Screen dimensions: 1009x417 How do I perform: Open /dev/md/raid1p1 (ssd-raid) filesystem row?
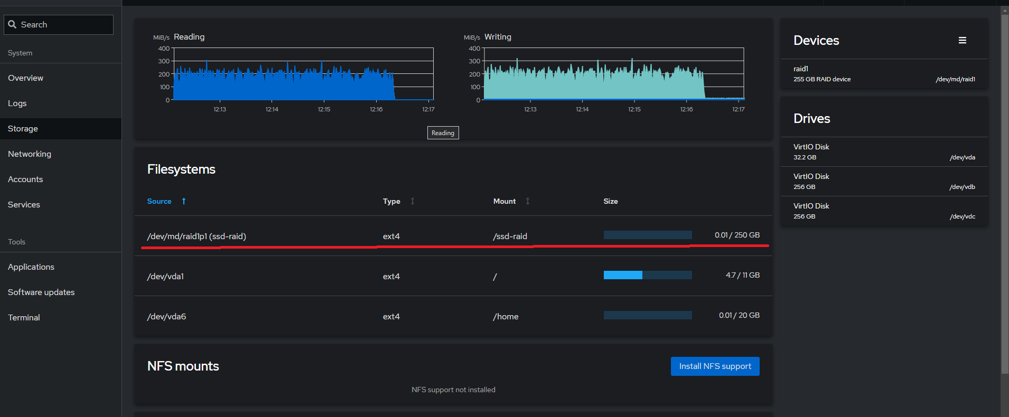tap(453, 236)
